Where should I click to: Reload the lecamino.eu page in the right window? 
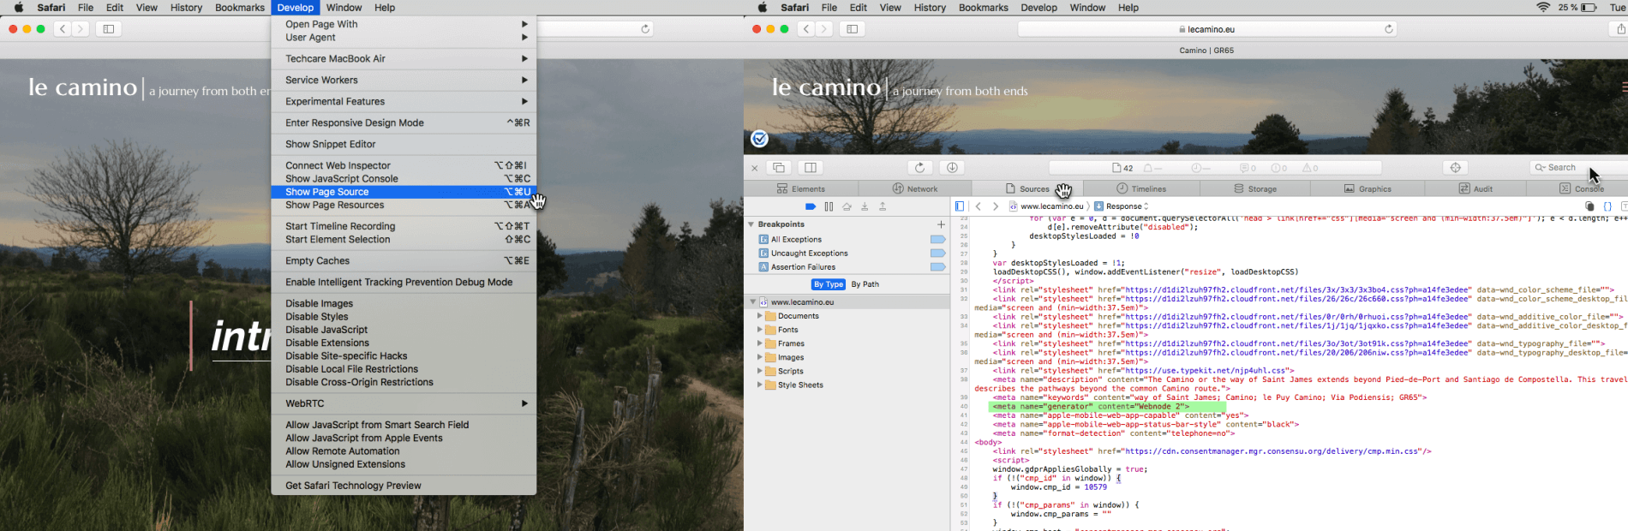(1389, 29)
